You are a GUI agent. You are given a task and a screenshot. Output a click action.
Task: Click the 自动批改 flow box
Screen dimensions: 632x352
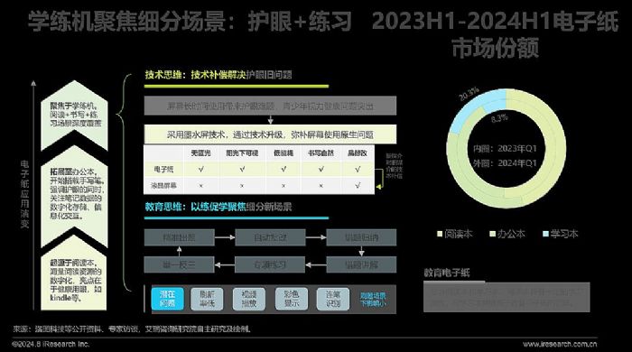[270, 237]
